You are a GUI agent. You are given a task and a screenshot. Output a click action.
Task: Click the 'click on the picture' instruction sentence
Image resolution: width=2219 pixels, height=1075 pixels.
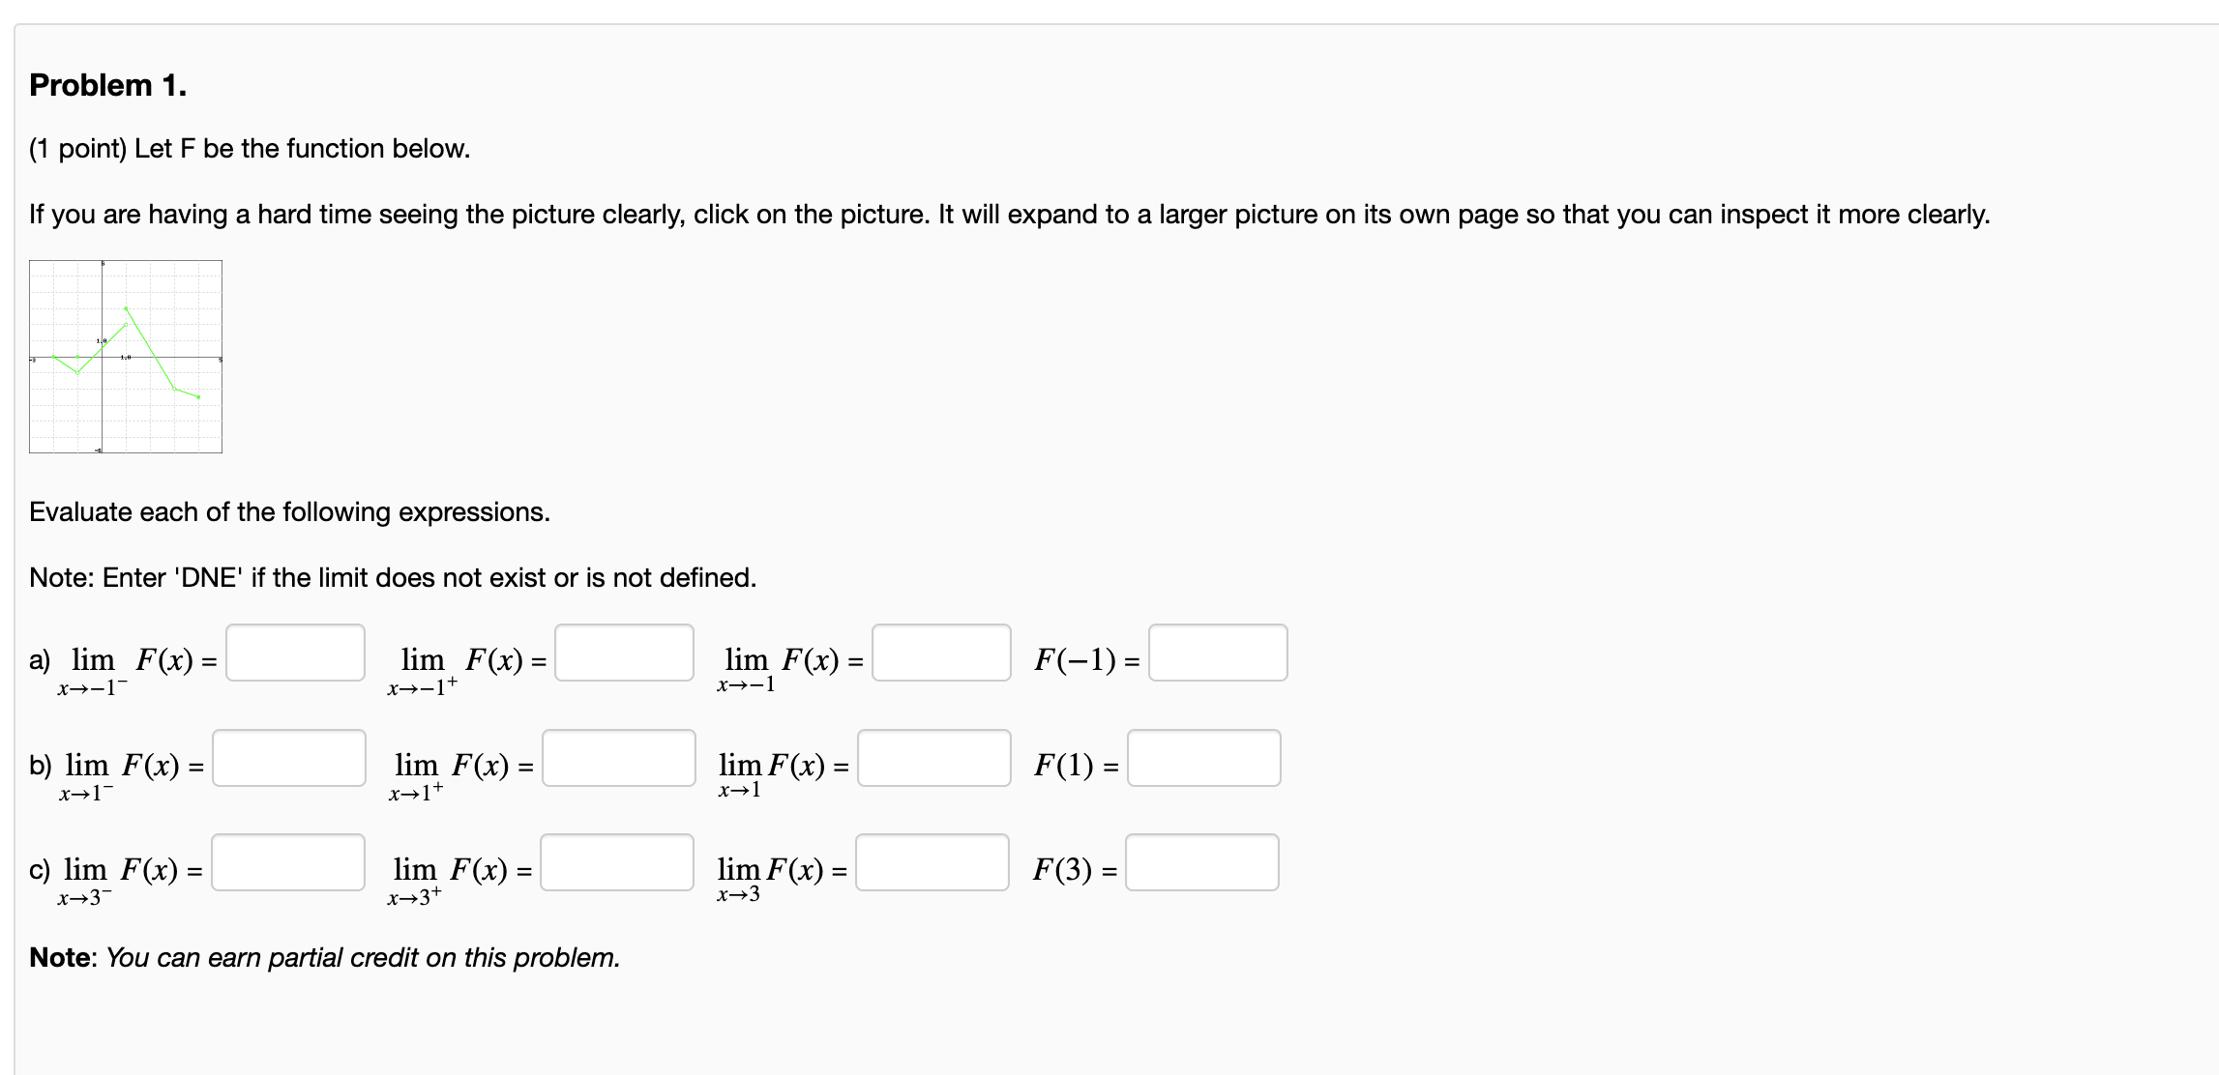1010,214
